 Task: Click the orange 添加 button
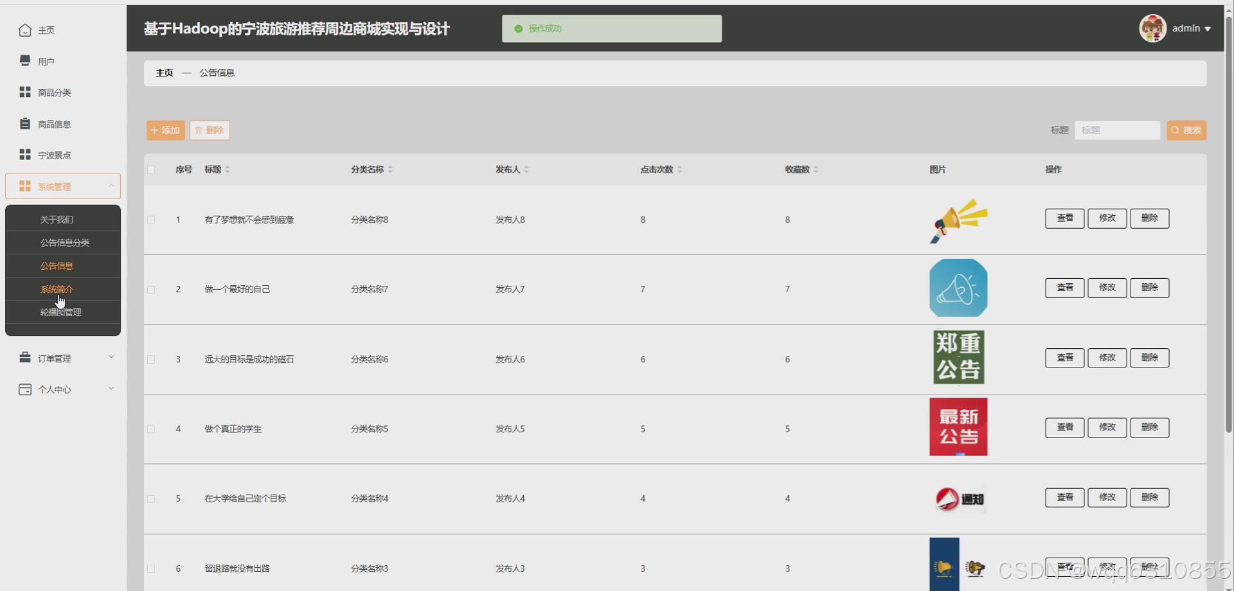pyautogui.click(x=165, y=130)
